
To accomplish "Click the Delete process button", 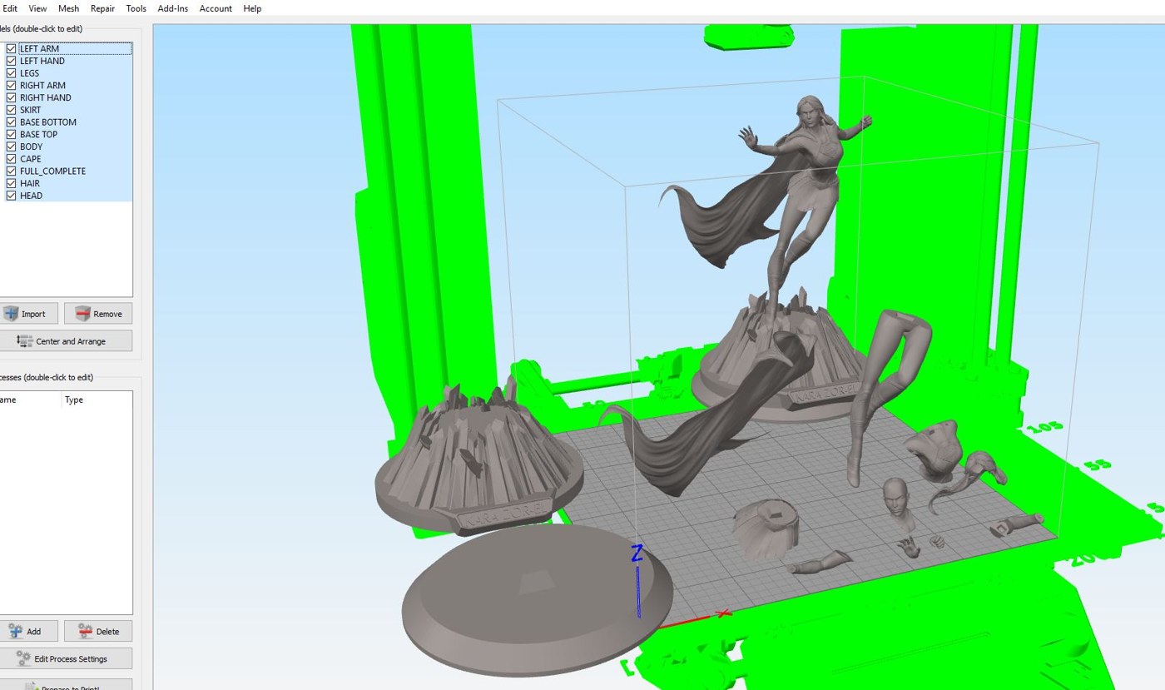I will click(x=98, y=631).
